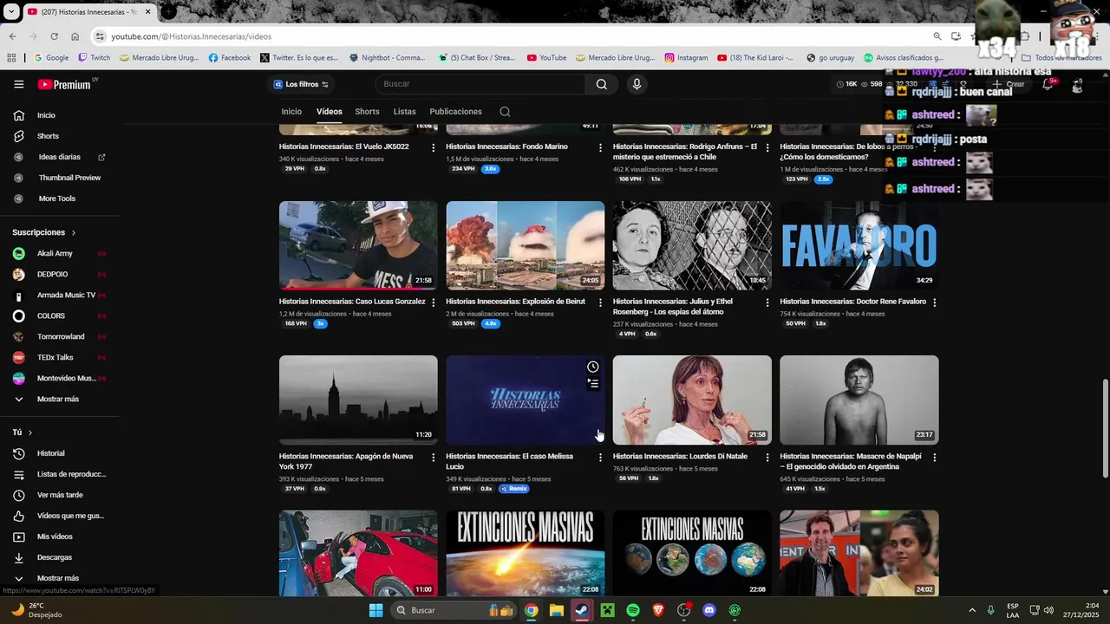Open Tomorrowland subscription

point(61,336)
